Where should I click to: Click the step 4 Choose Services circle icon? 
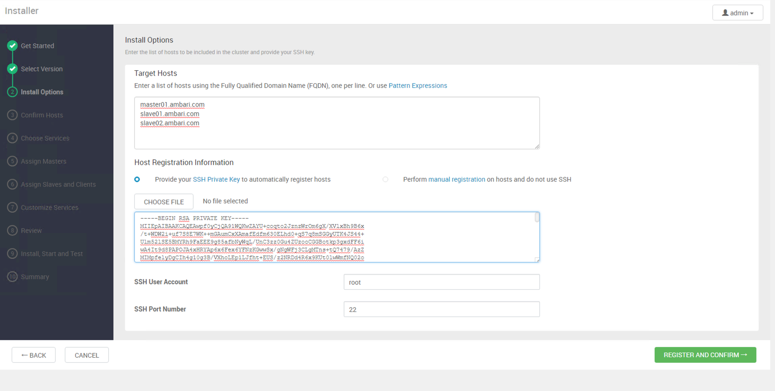click(12, 138)
